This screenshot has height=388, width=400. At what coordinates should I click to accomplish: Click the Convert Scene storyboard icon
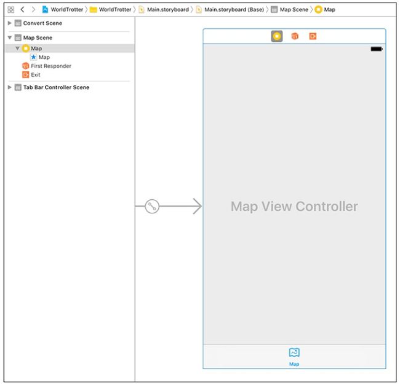(x=18, y=23)
